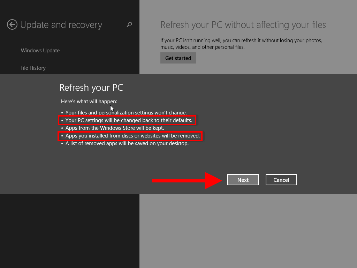Viewport: 357px width, 268px height.
Task: Click Next in Refresh dialog
Action: coord(243,180)
